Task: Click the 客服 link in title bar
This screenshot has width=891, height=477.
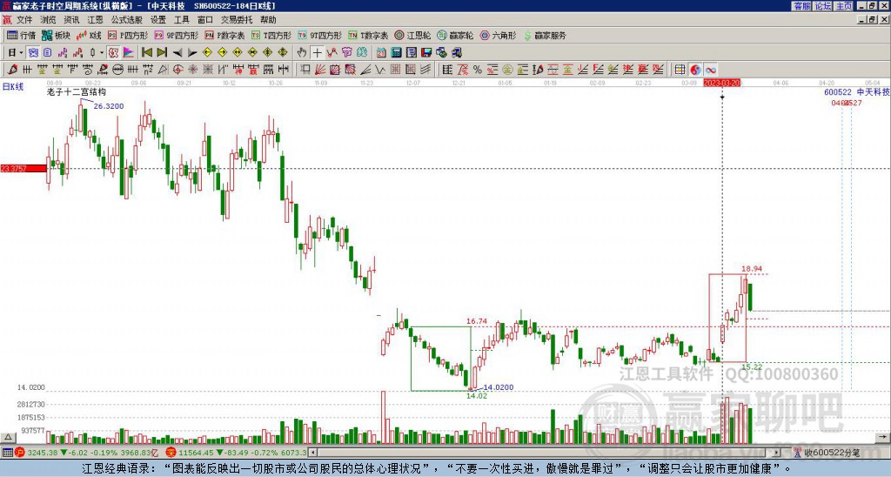Action: (x=801, y=6)
